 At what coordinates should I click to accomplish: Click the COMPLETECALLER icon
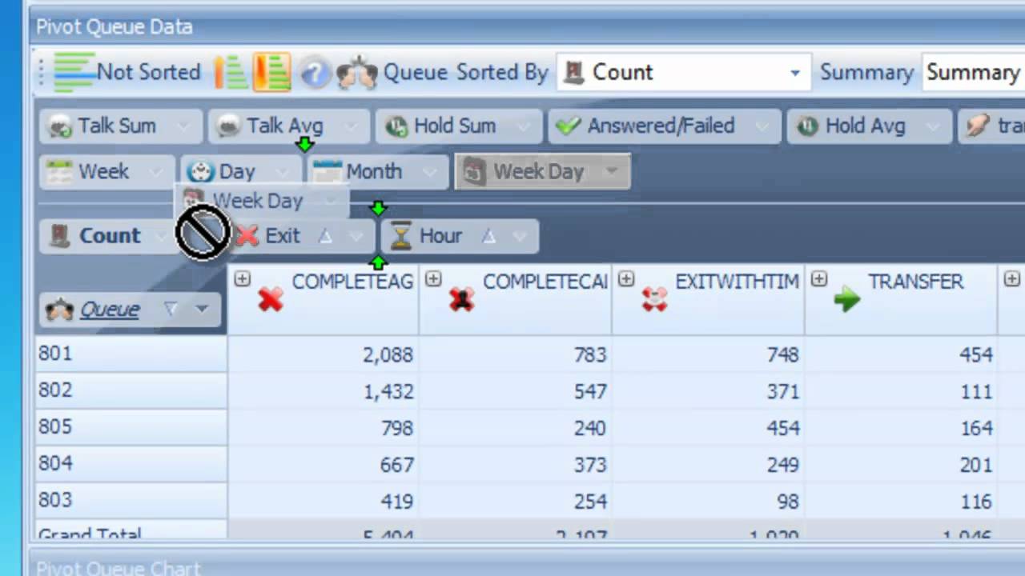point(461,299)
